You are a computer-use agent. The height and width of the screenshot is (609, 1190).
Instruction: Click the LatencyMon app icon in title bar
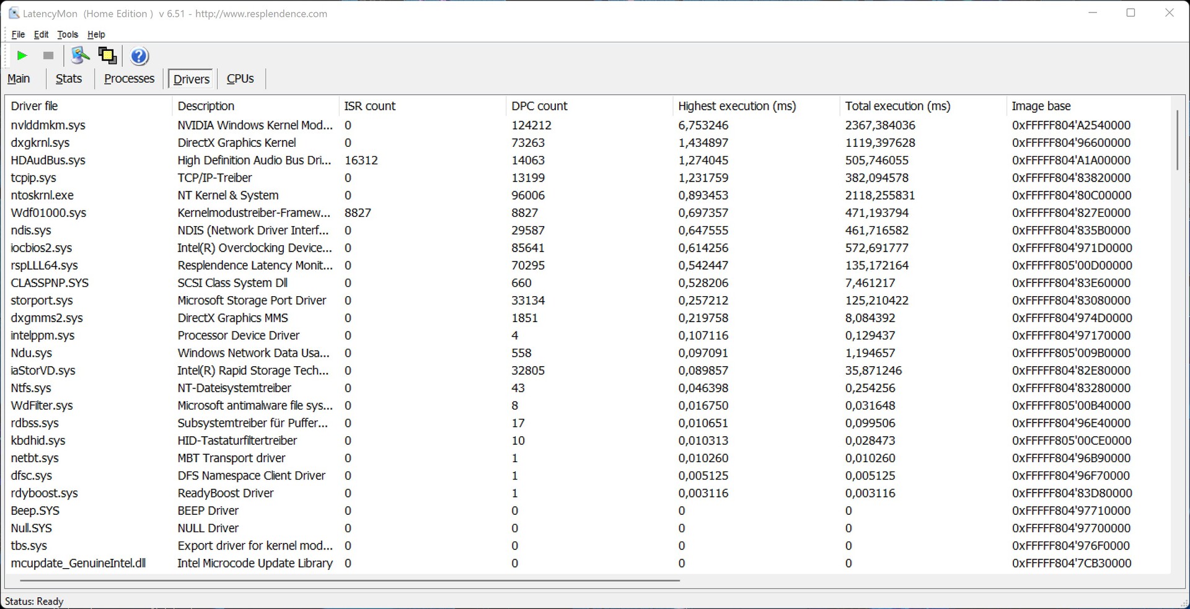coord(14,13)
